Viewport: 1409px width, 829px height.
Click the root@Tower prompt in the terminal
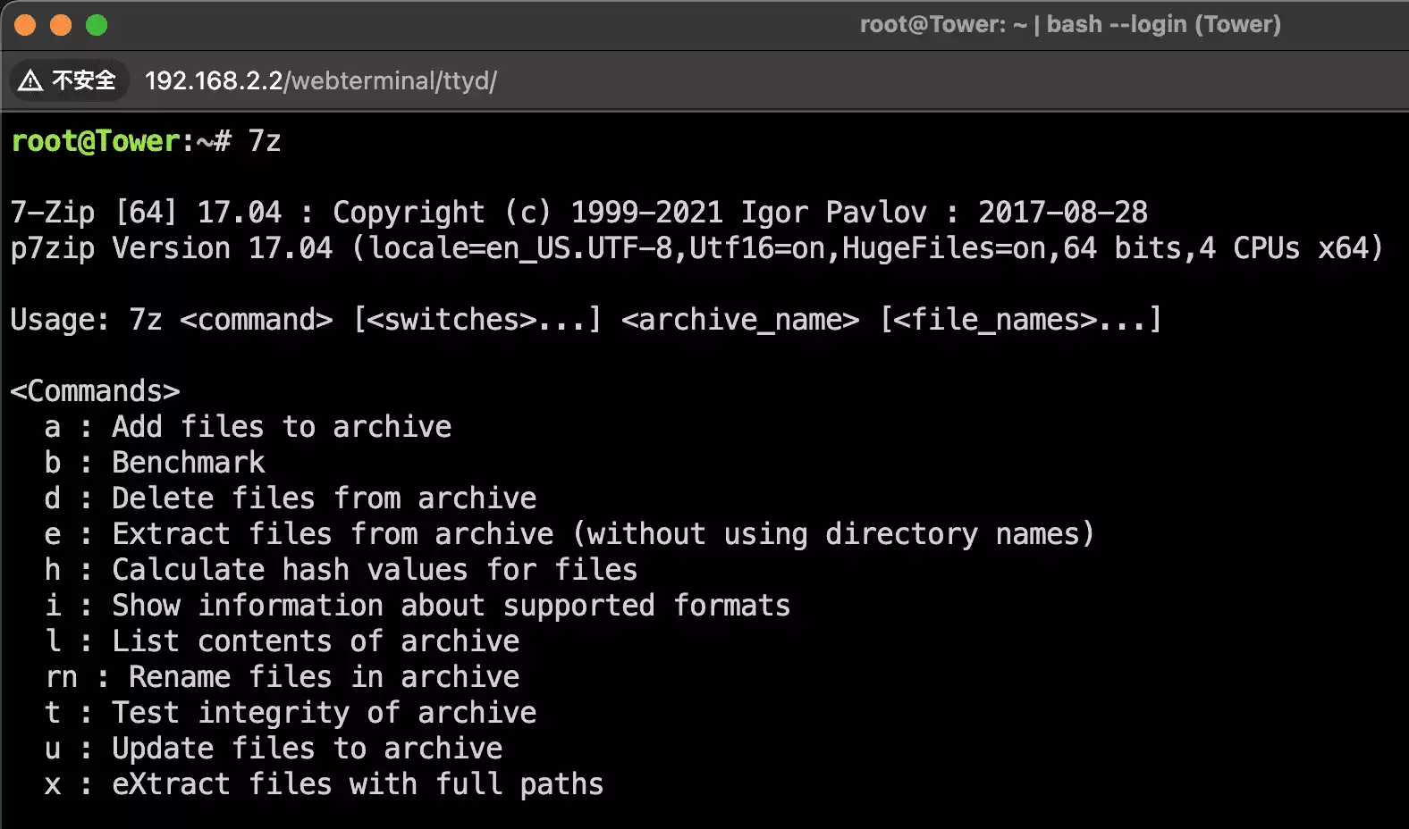click(97, 141)
